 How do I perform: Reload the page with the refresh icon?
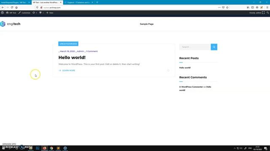click(x=12, y=8)
